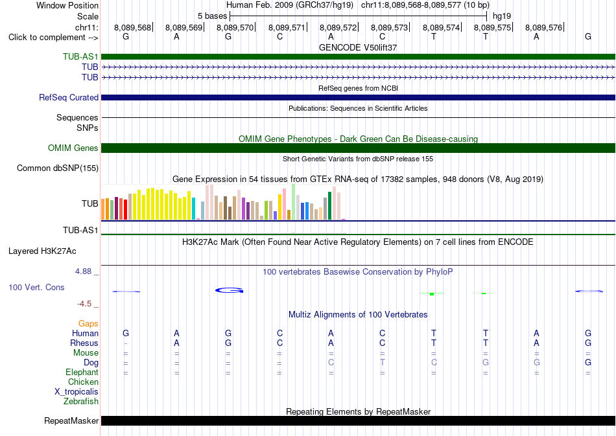
Task: Click the Multiz Alignments of 100 Vertebrates title
Action: pos(358,314)
